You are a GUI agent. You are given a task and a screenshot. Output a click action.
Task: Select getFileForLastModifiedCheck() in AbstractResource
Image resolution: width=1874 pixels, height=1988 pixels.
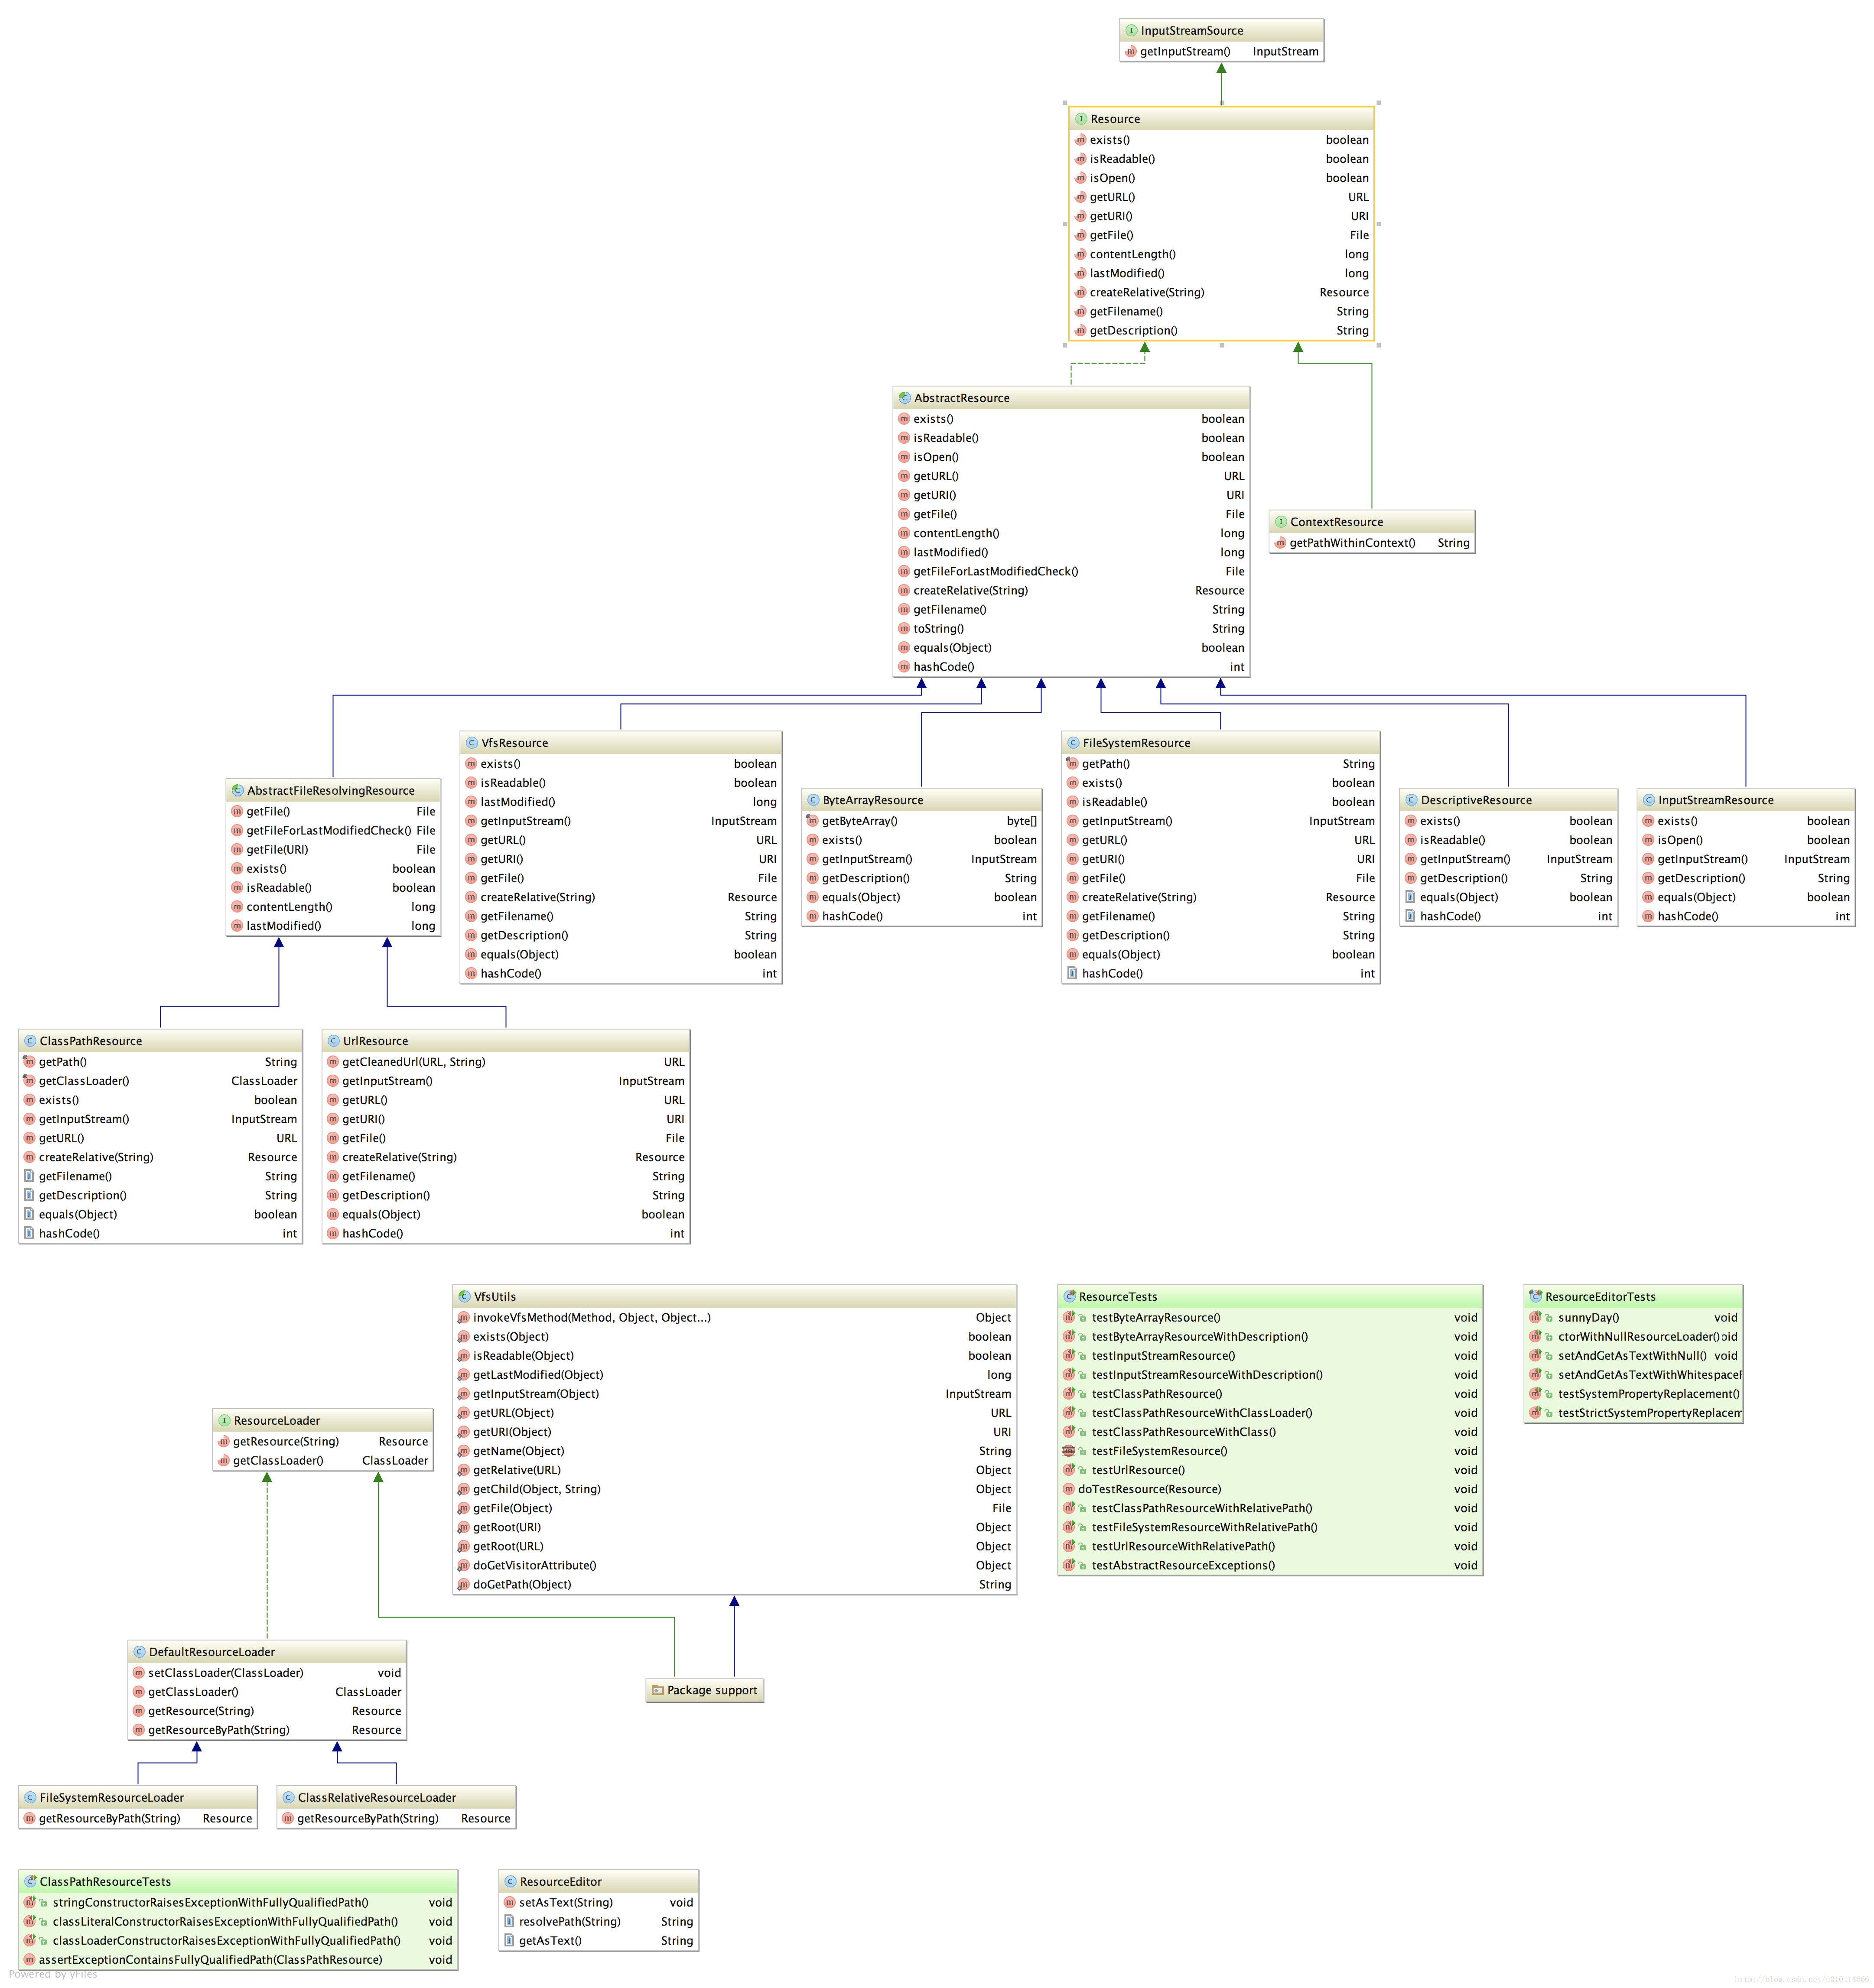pyautogui.click(x=995, y=572)
